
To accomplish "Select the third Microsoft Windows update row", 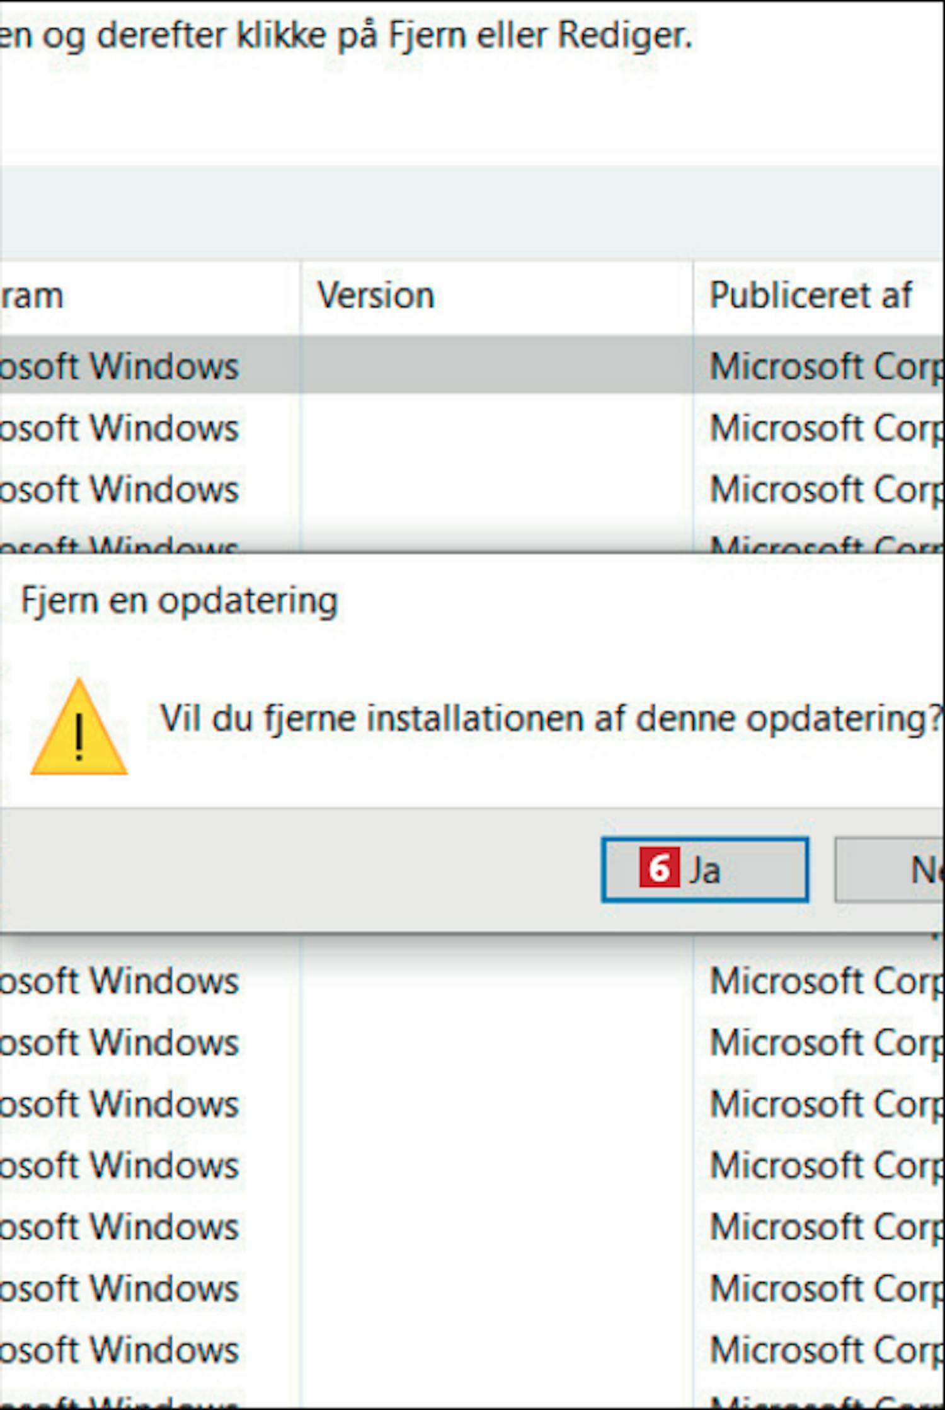I will tap(472, 489).
